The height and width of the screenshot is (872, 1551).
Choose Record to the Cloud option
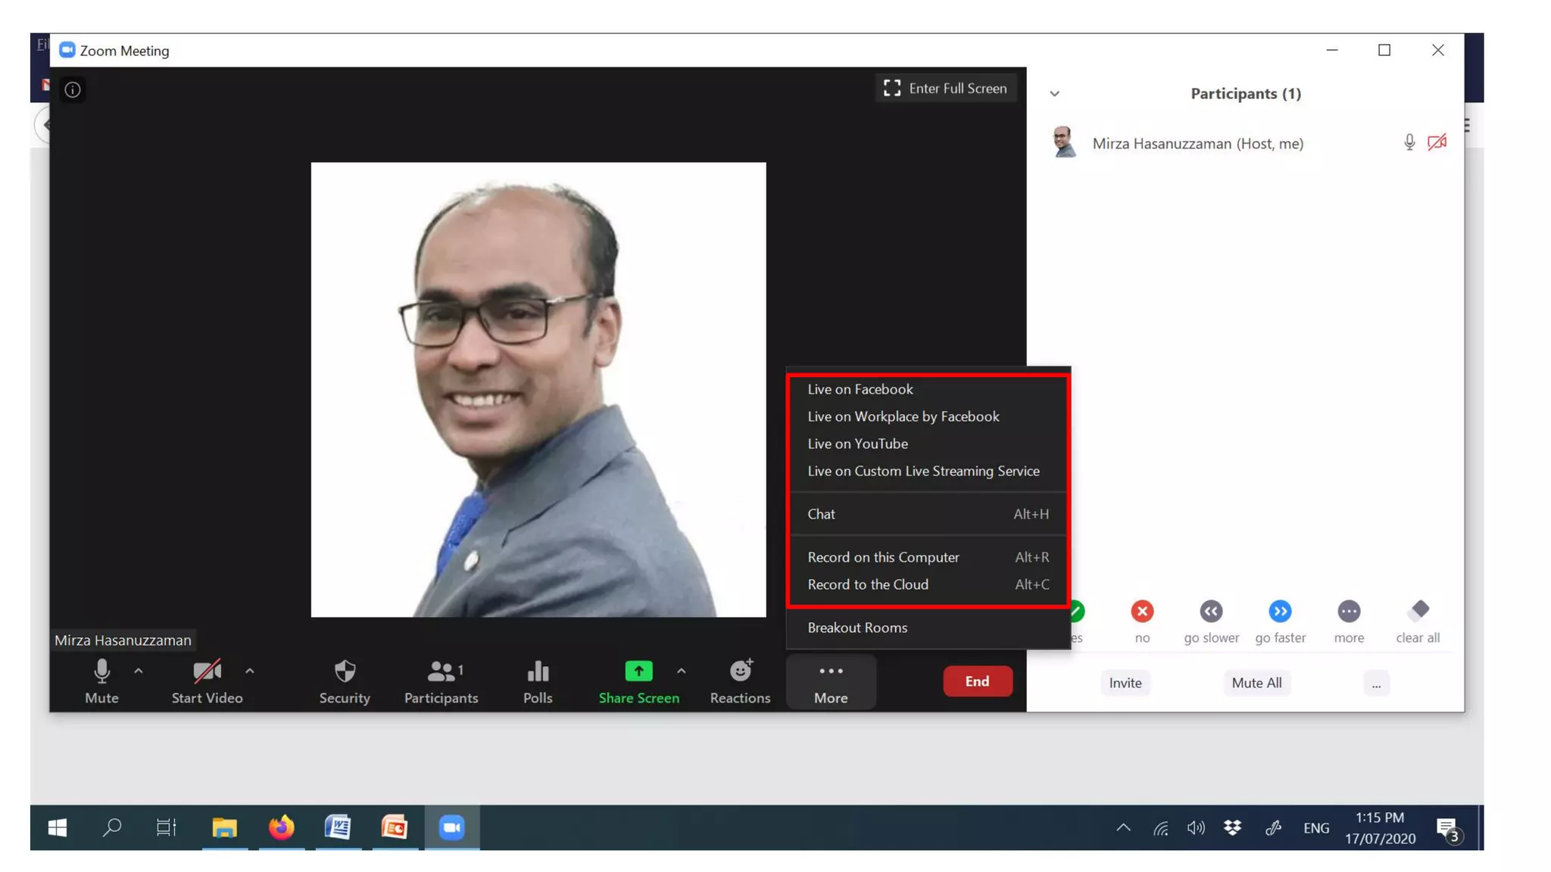pos(868,584)
